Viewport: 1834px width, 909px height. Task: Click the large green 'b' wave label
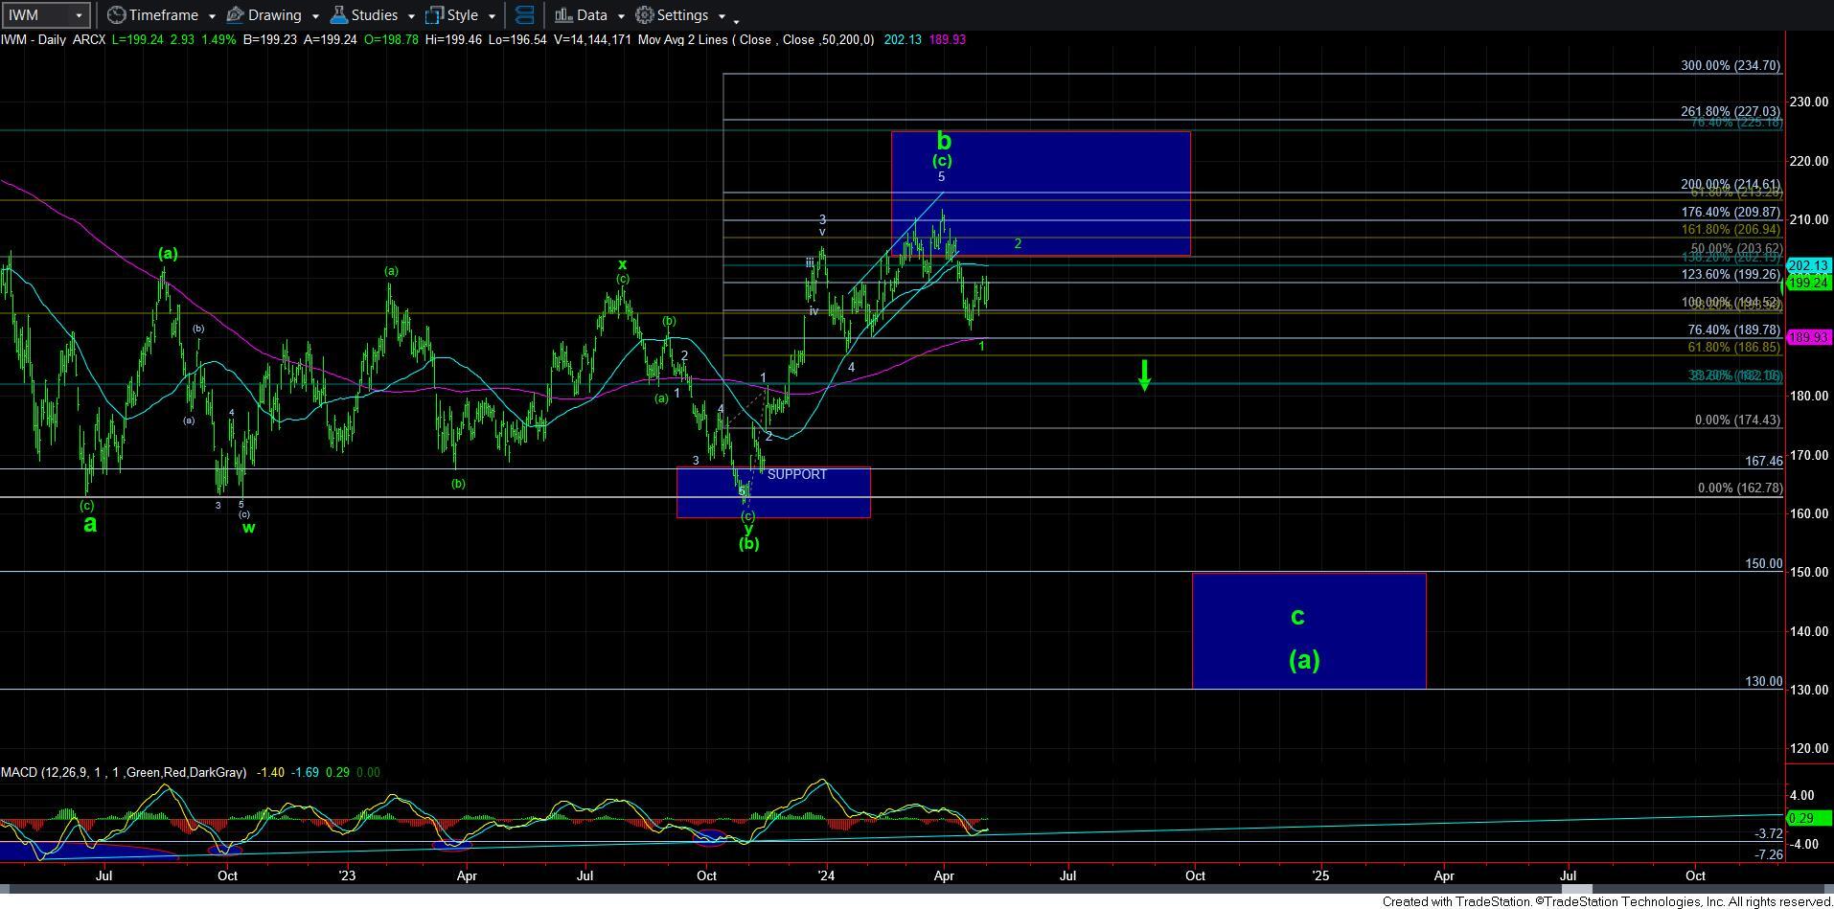coord(944,141)
